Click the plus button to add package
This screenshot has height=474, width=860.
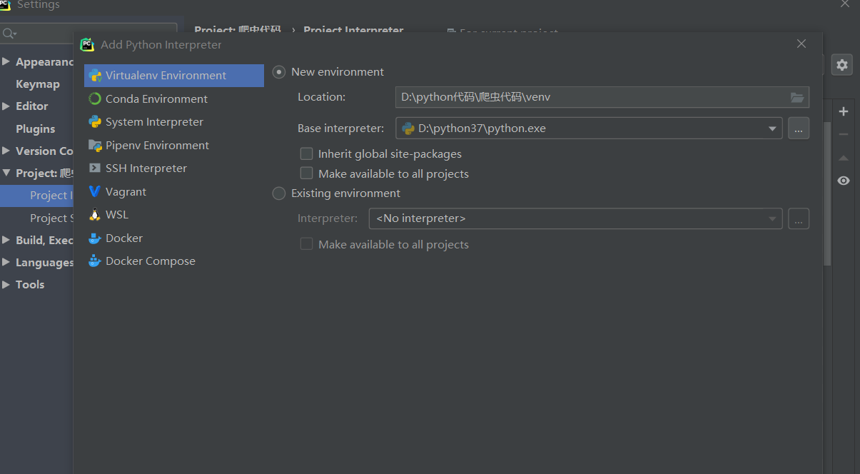[x=844, y=111]
